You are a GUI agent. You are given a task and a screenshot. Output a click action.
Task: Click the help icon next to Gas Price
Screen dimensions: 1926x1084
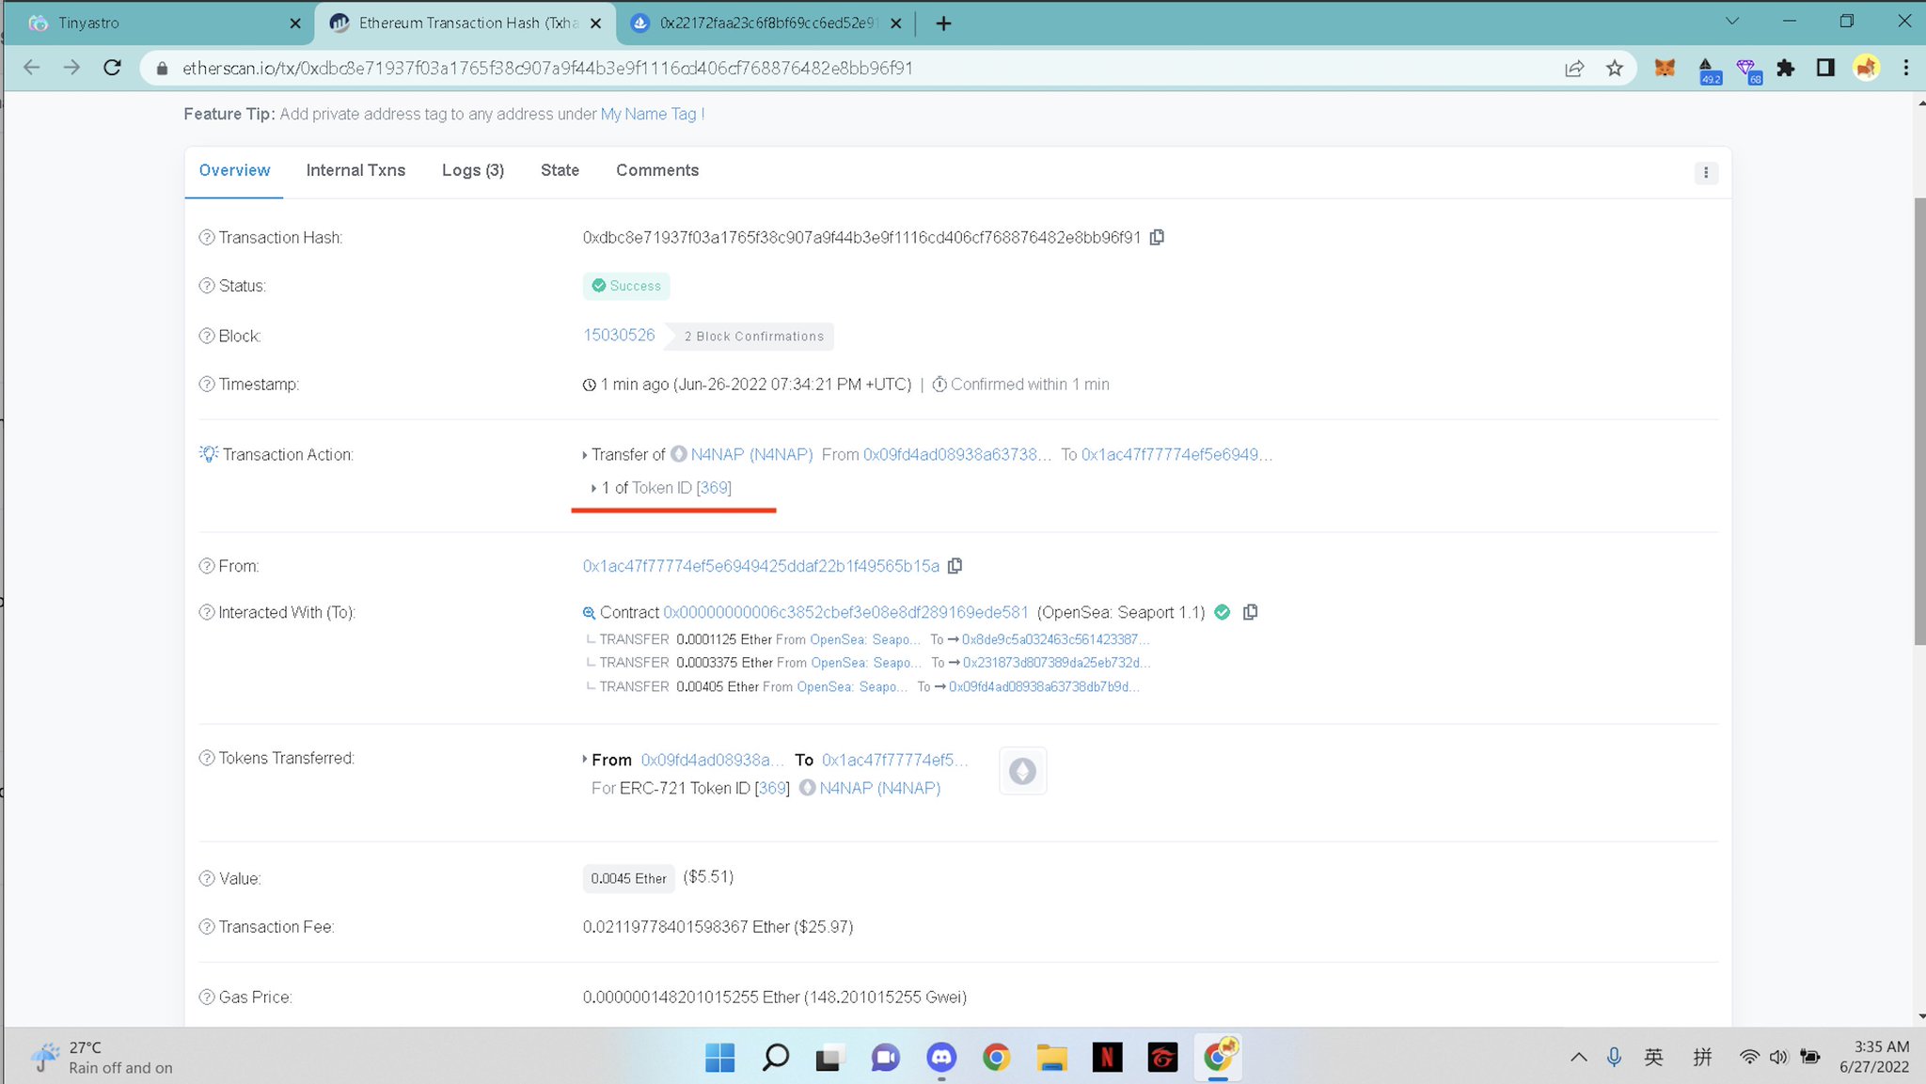(x=207, y=997)
